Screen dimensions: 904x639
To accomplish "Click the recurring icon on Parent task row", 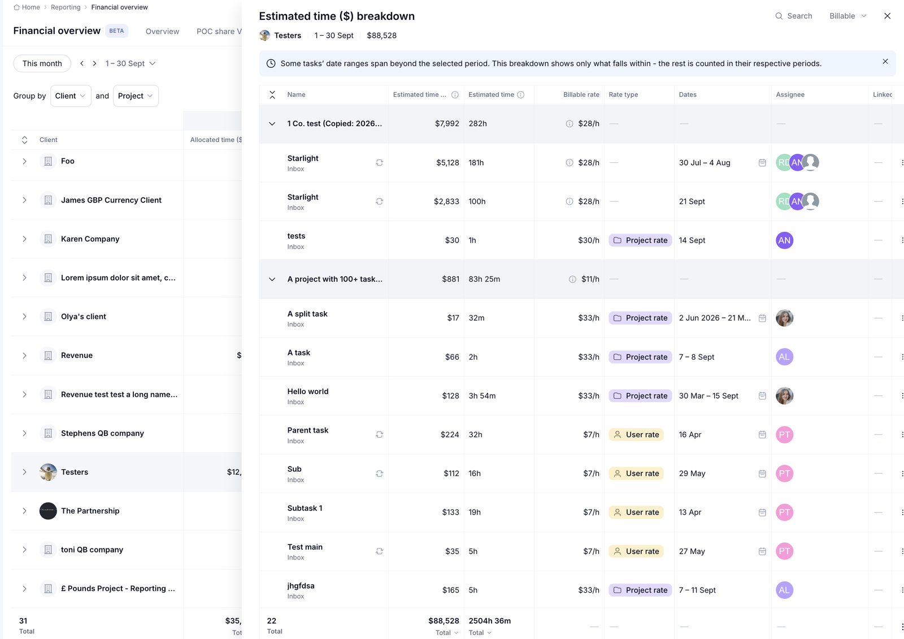I will point(380,435).
